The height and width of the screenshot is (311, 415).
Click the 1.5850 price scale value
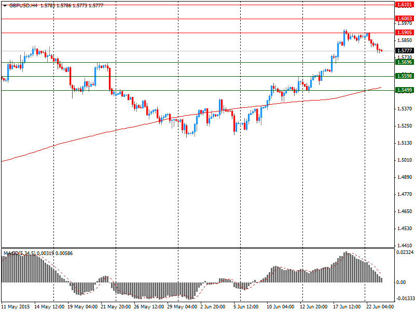(x=405, y=40)
